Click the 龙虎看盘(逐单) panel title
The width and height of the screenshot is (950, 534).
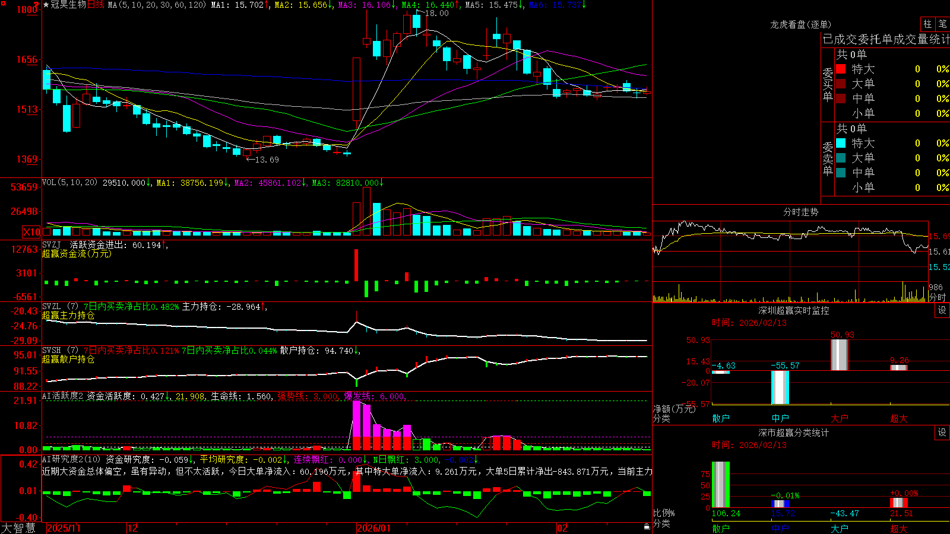click(x=800, y=24)
